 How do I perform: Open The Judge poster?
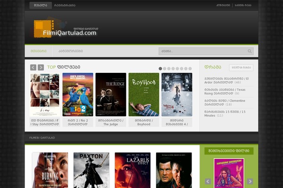(x=111, y=94)
